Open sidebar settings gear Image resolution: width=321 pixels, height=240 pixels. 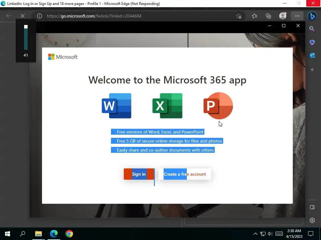click(312, 220)
